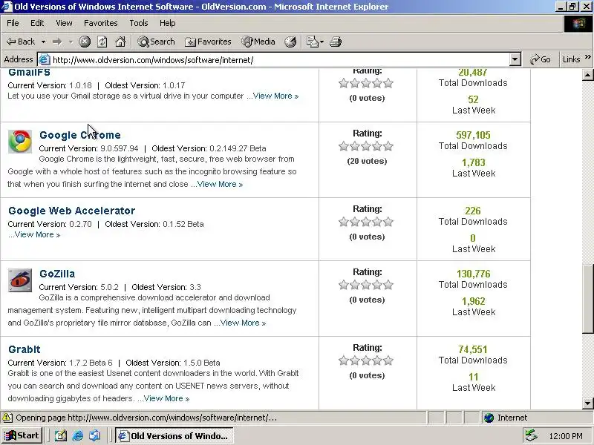
Task: Click View More for Google Chrome
Action: 220,184
